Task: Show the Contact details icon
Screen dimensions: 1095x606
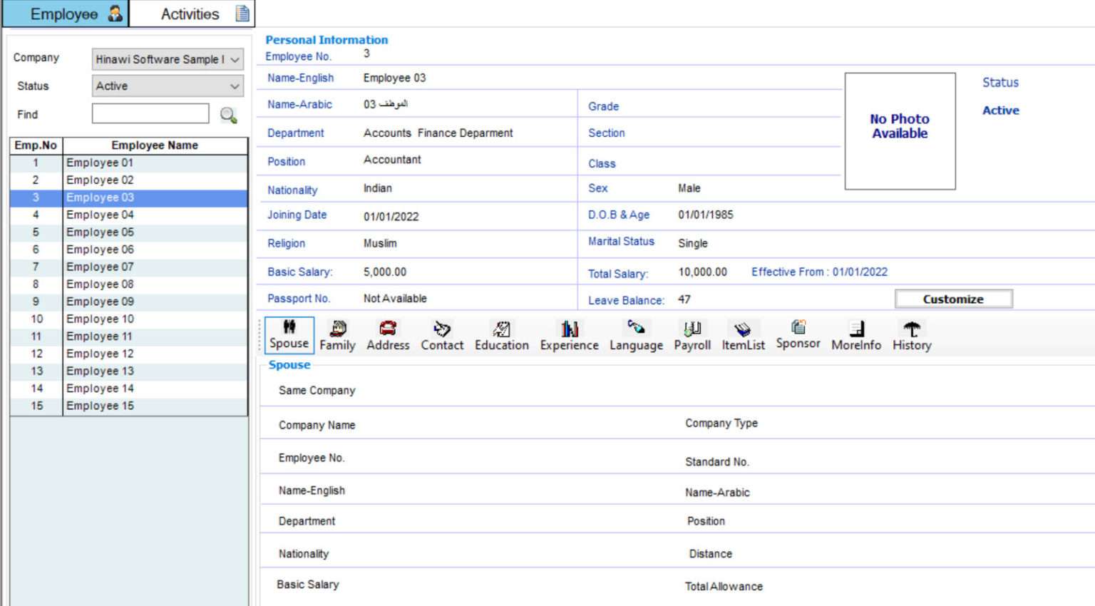Action: pos(442,329)
